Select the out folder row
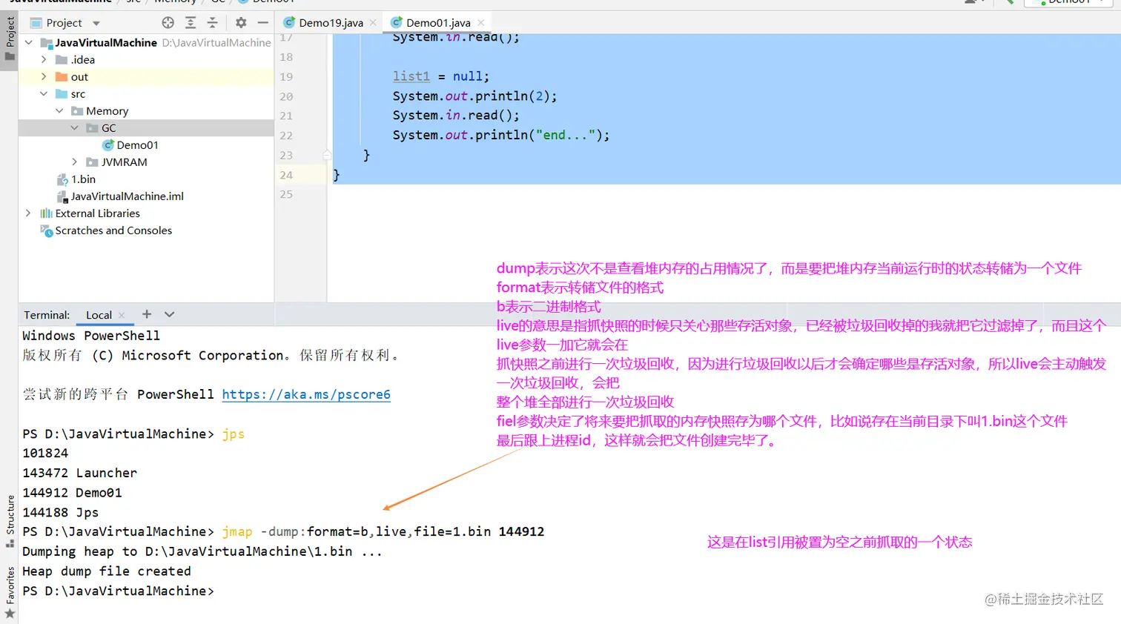 click(146, 77)
